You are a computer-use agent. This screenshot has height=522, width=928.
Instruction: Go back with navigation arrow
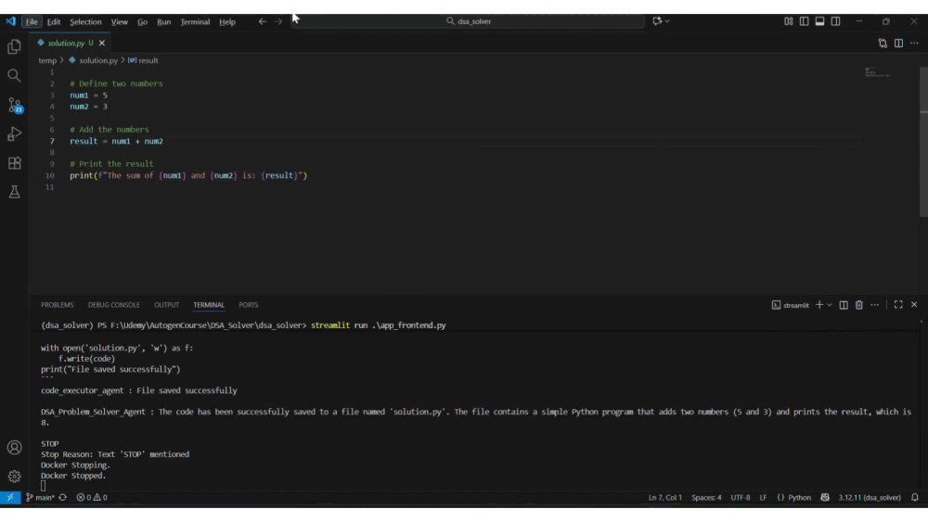point(263,21)
